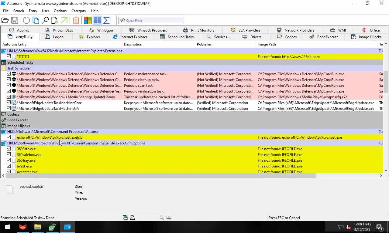Sort by the Publisher column header
The image size is (389, 233).
pyautogui.click(x=225, y=44)
